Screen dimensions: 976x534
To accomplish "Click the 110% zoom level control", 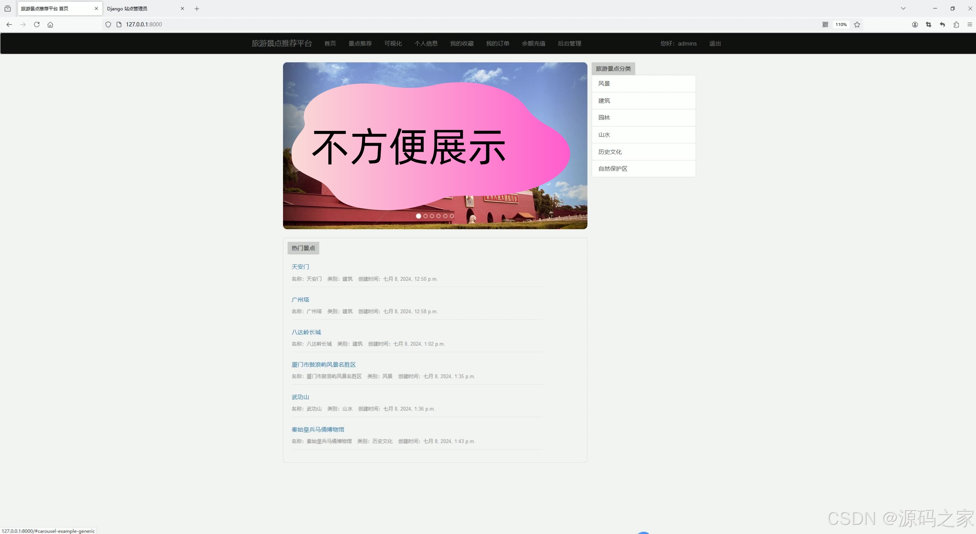I will [841, 24].
